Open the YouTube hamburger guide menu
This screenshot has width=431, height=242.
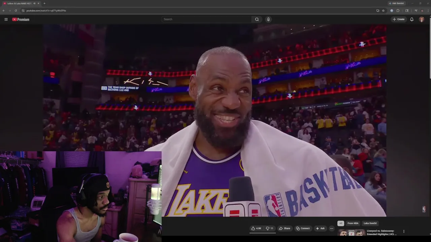pyautogui.click(x=6, y=19)
